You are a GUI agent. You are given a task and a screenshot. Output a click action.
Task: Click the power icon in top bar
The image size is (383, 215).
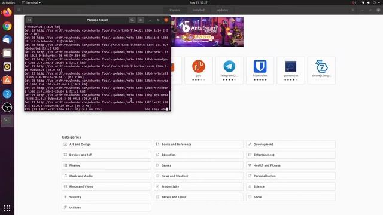[375, 2]
